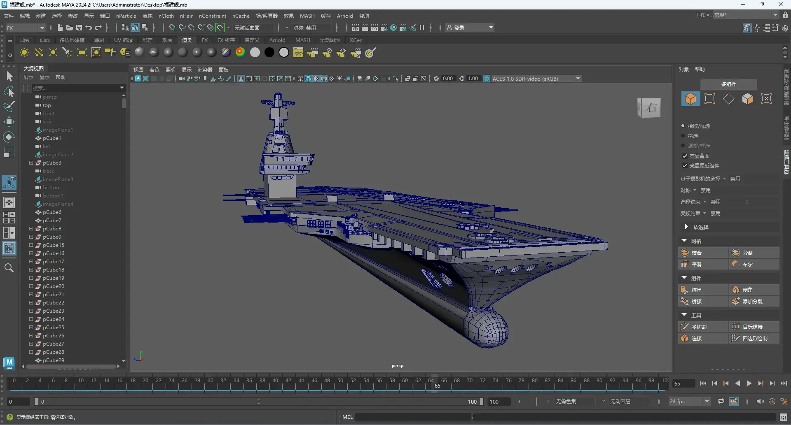Toggle 亮显背面 checkbox
791x425 pixels.
685,156
